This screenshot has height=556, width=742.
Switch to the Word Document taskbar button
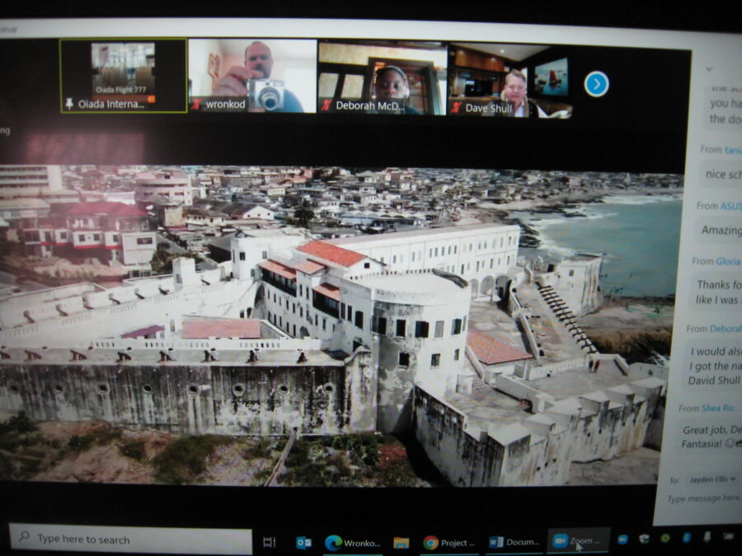513,542
